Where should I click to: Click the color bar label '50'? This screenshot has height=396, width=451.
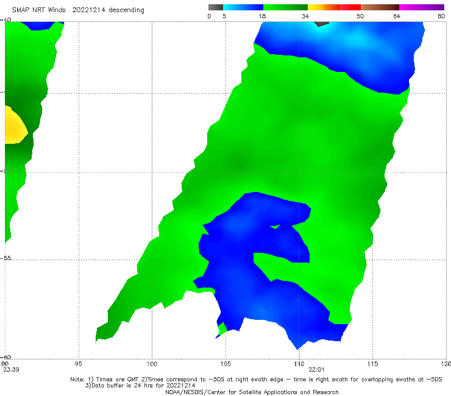pyautogui.click(x=360, y=16)
